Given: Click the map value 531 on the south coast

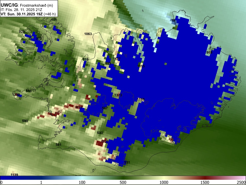Looking at the screenshot, I should 127,162.
